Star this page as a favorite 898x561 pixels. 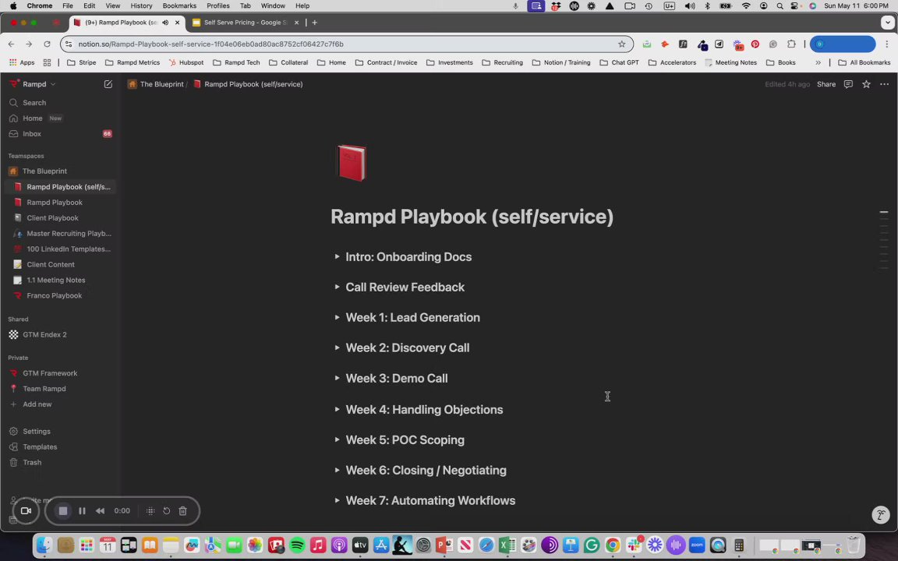click(x=866, y=84)
